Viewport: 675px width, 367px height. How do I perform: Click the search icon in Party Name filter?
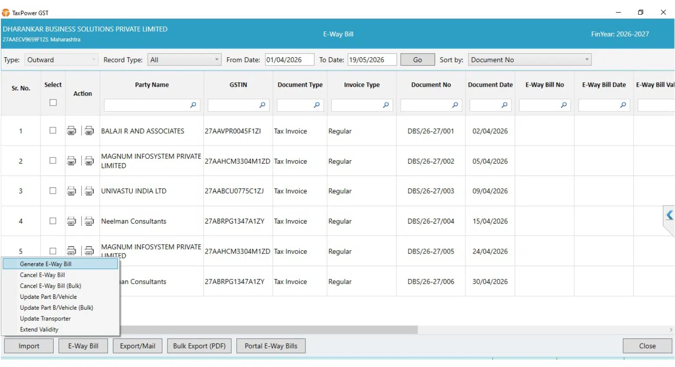point(193,105)
